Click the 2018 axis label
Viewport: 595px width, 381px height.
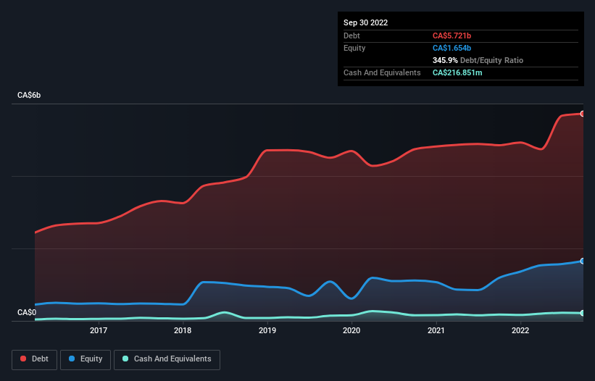(183, 330)
